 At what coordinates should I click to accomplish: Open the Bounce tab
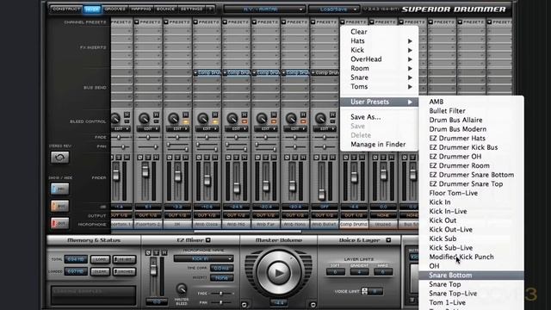(165, 9)
